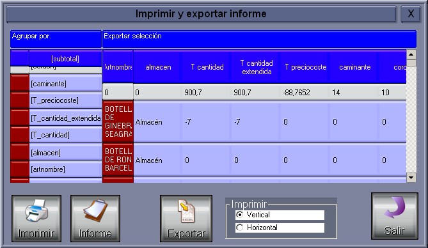Toggle red marker beside [T_cantidad_extendida]
The height and width of the screenshot is (248, 428).
click(20, 118)
